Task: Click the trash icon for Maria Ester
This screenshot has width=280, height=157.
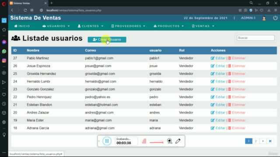Action: (x=230, y=120)
